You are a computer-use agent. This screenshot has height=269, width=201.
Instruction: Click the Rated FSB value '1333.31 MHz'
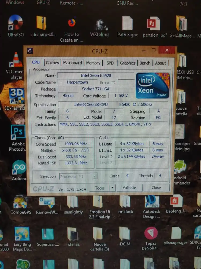(x=76, y=163)
